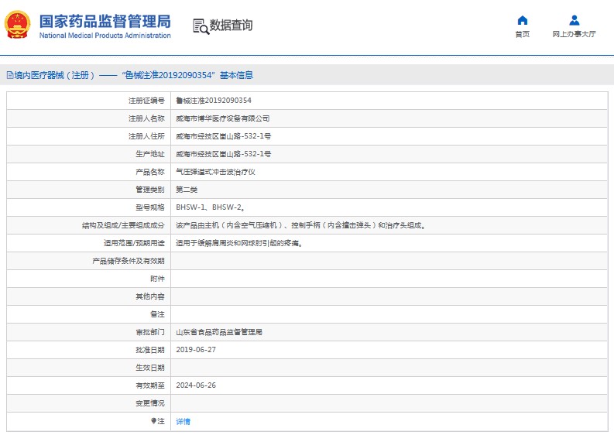
Task: Click approval date 2019-06-27
Action: [196, 350]
